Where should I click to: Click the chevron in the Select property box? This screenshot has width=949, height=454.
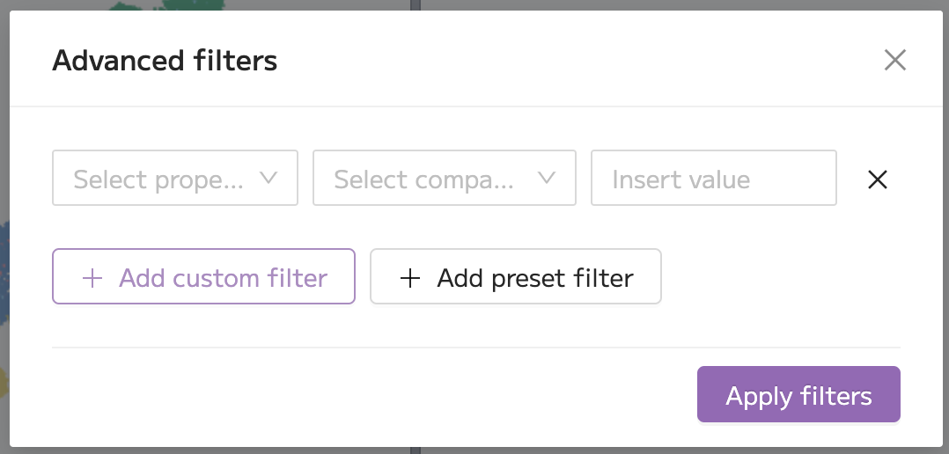[269, 178]
